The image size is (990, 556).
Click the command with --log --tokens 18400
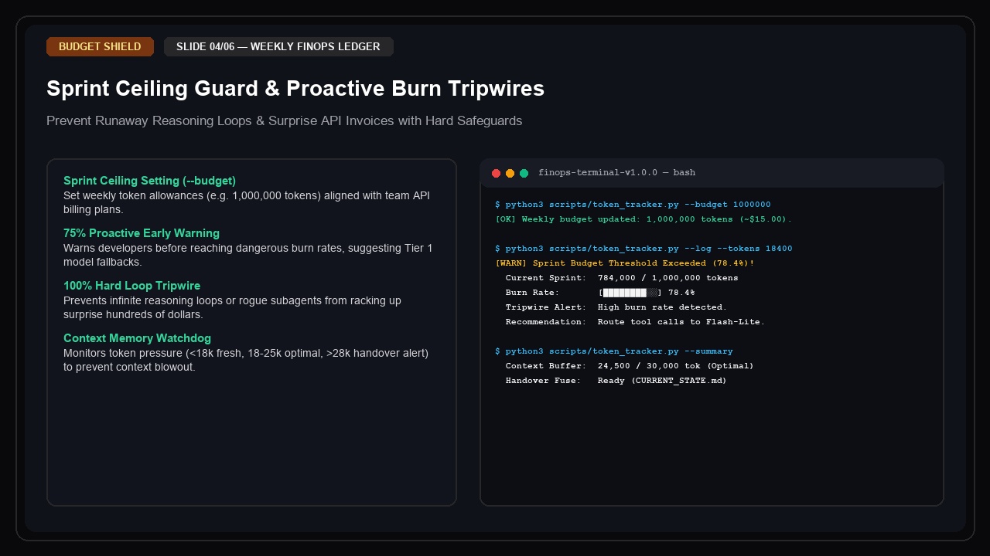tap(643, 249)
